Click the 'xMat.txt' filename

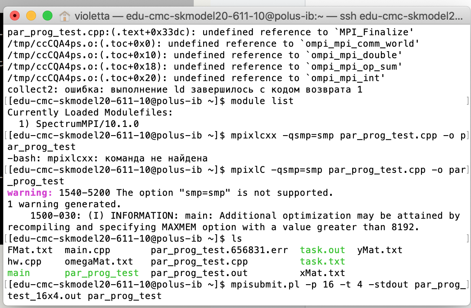322,273
